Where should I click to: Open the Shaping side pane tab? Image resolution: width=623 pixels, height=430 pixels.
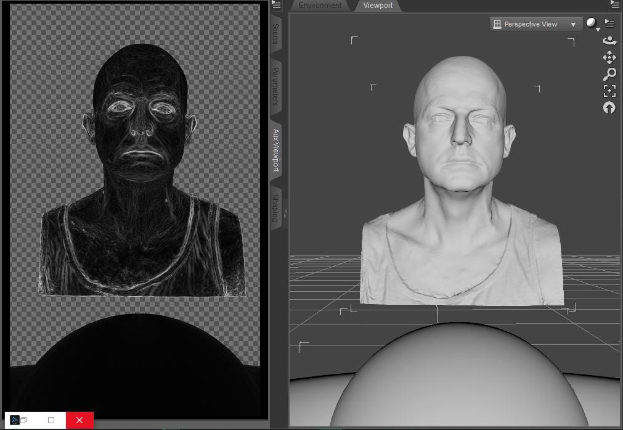tap(275, 208)
